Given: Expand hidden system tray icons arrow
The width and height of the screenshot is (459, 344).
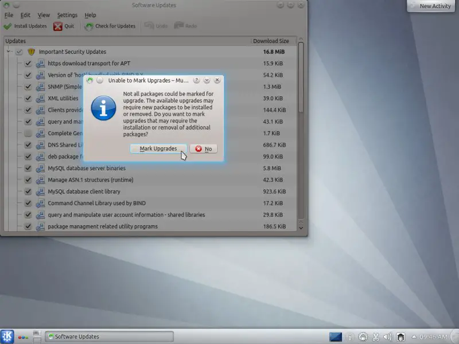Looking at the screenshot, I should (414, 337).
